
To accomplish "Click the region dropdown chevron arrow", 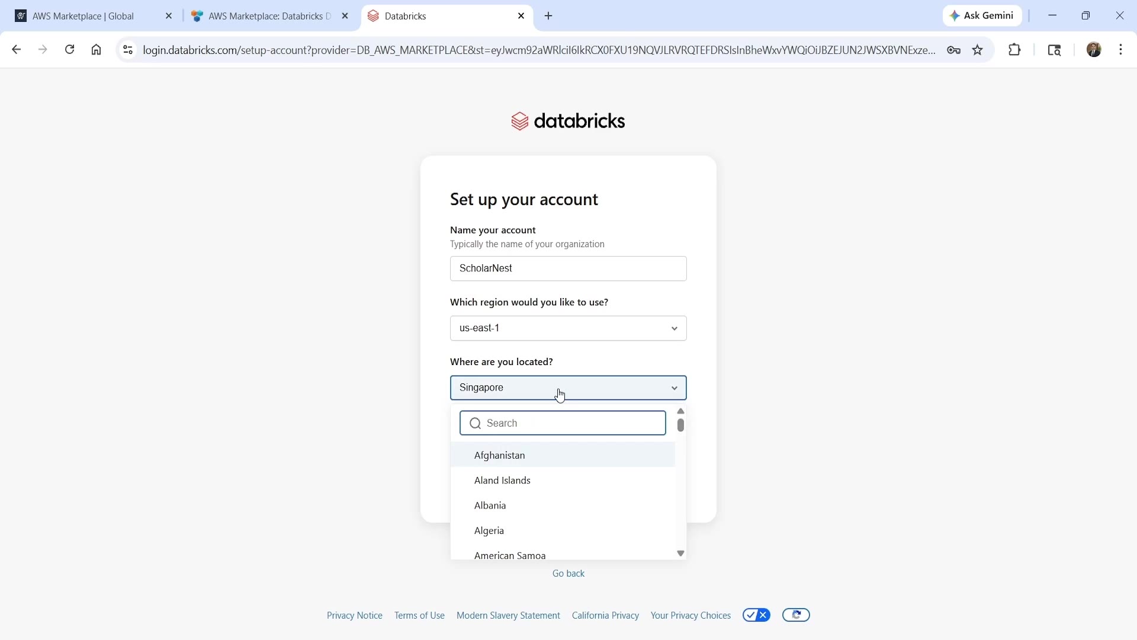I will point(675,329).
